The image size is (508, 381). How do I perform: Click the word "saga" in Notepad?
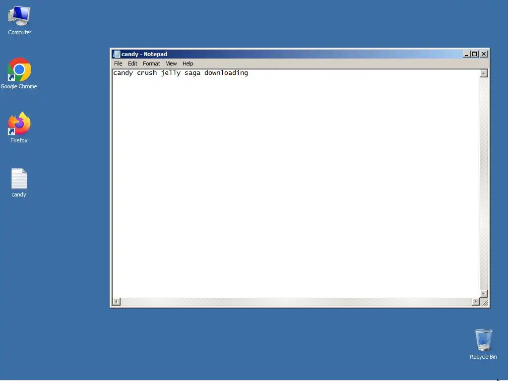(x=192, y=73)
